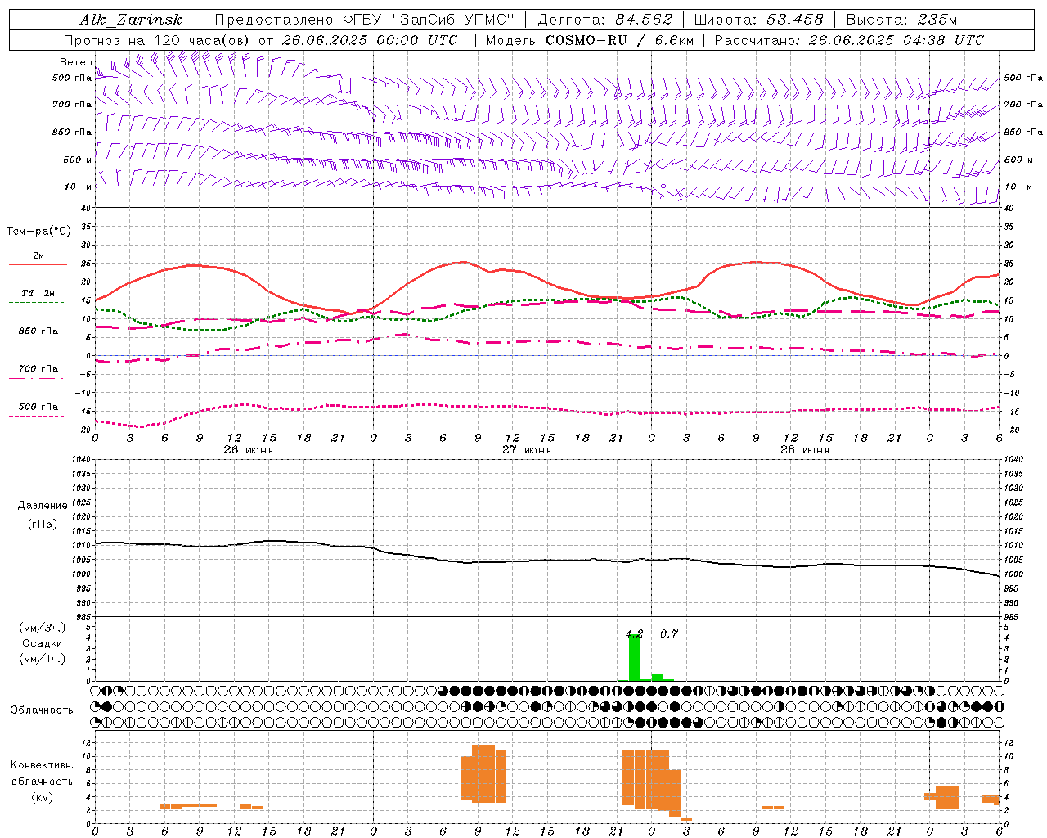
Task: Click the (мм/3ч.) precipitation unit label
Action: [43, 628]
